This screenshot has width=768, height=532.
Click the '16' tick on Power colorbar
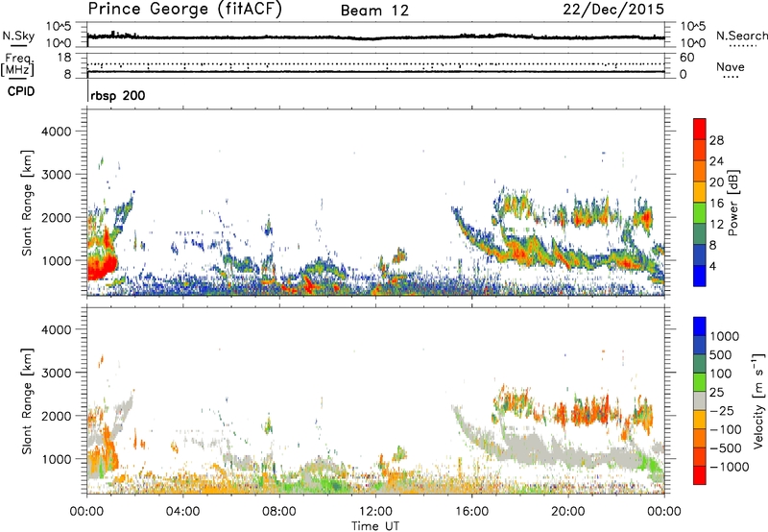[x=716, y=204]
